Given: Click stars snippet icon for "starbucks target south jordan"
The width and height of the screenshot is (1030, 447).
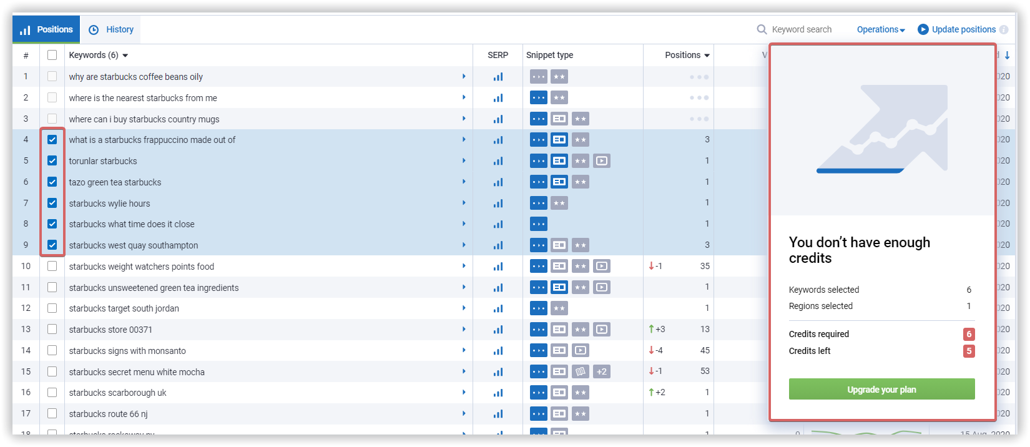Looking at the screenshot, I should pyautogui.click(x=559, y=308).
